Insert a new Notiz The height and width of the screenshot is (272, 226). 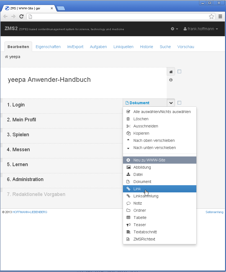point(160,203)
